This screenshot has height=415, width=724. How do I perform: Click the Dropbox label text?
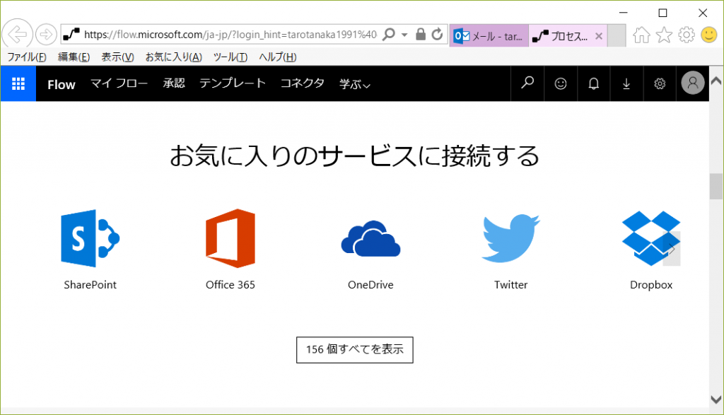point(651,285)
